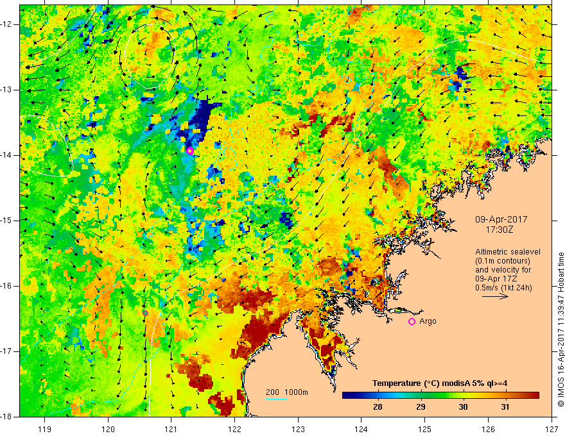Click the 17:30Z time text

500,229
